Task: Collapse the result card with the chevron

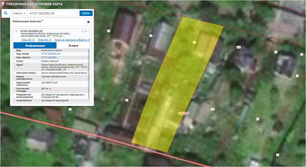Action: [x=89, y=31]
